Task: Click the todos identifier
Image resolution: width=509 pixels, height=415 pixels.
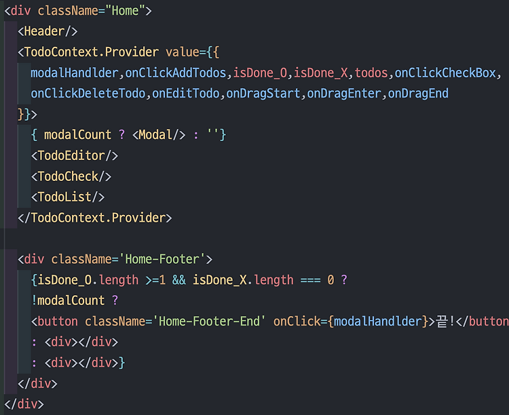Action: (371, 73)
